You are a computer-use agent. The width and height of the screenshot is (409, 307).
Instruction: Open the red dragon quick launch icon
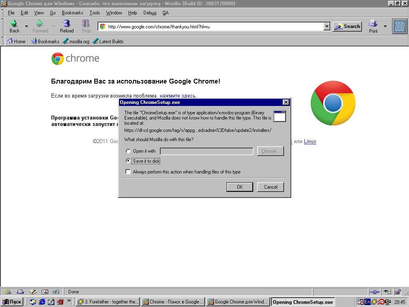click(60, 302)
